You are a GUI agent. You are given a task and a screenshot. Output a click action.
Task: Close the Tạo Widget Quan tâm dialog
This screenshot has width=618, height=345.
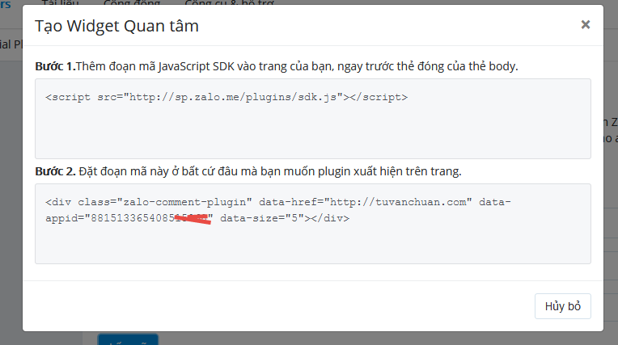click(585, 25)
